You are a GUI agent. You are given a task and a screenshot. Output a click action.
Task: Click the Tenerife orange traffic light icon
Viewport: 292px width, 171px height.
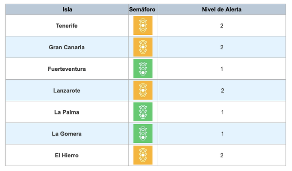tap(143, 25)
